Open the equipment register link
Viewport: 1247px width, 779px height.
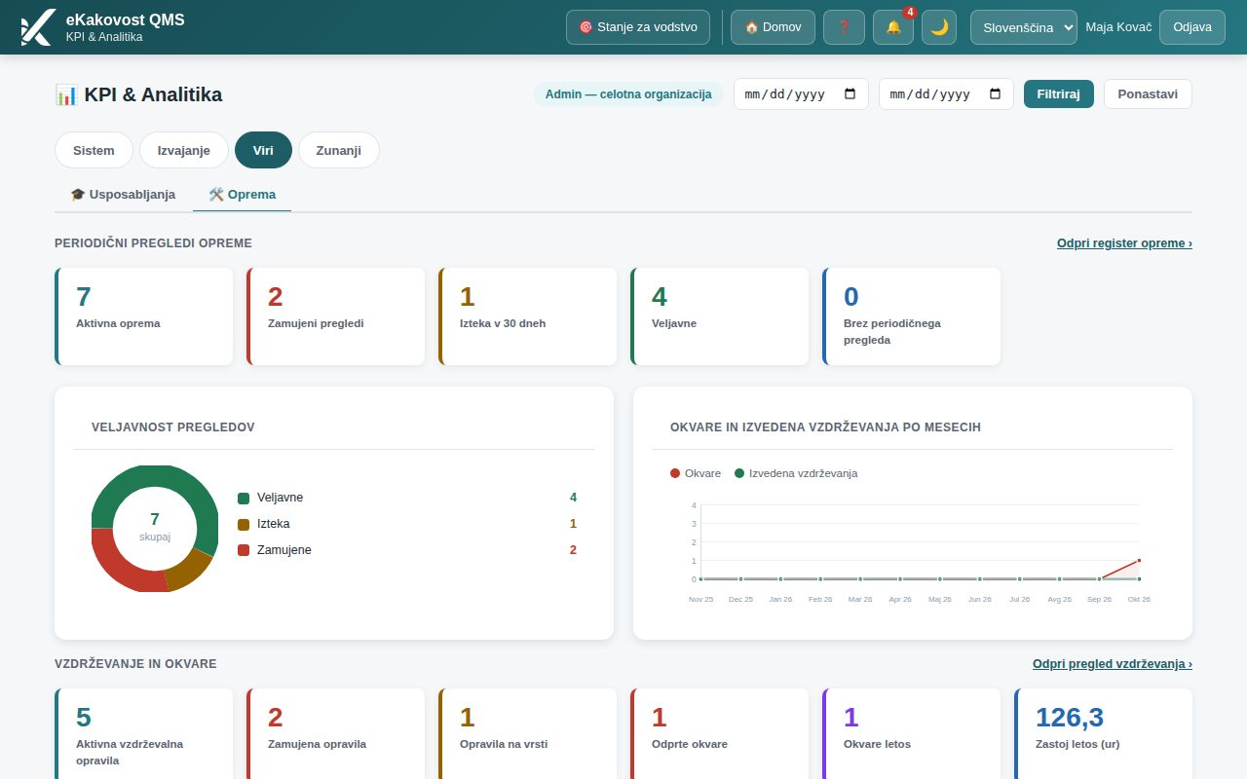coord(1124,243)
